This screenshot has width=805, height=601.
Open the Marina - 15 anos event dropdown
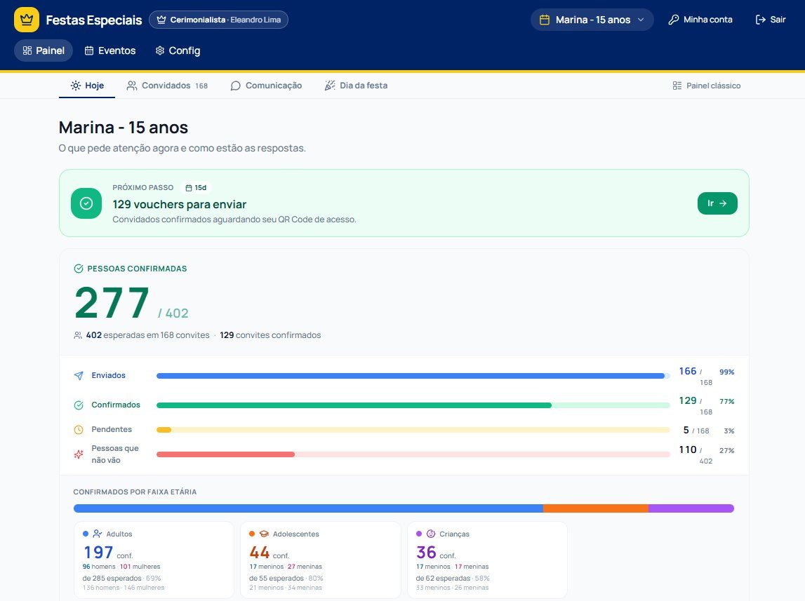pyautogui.click(x=592, y=20)
